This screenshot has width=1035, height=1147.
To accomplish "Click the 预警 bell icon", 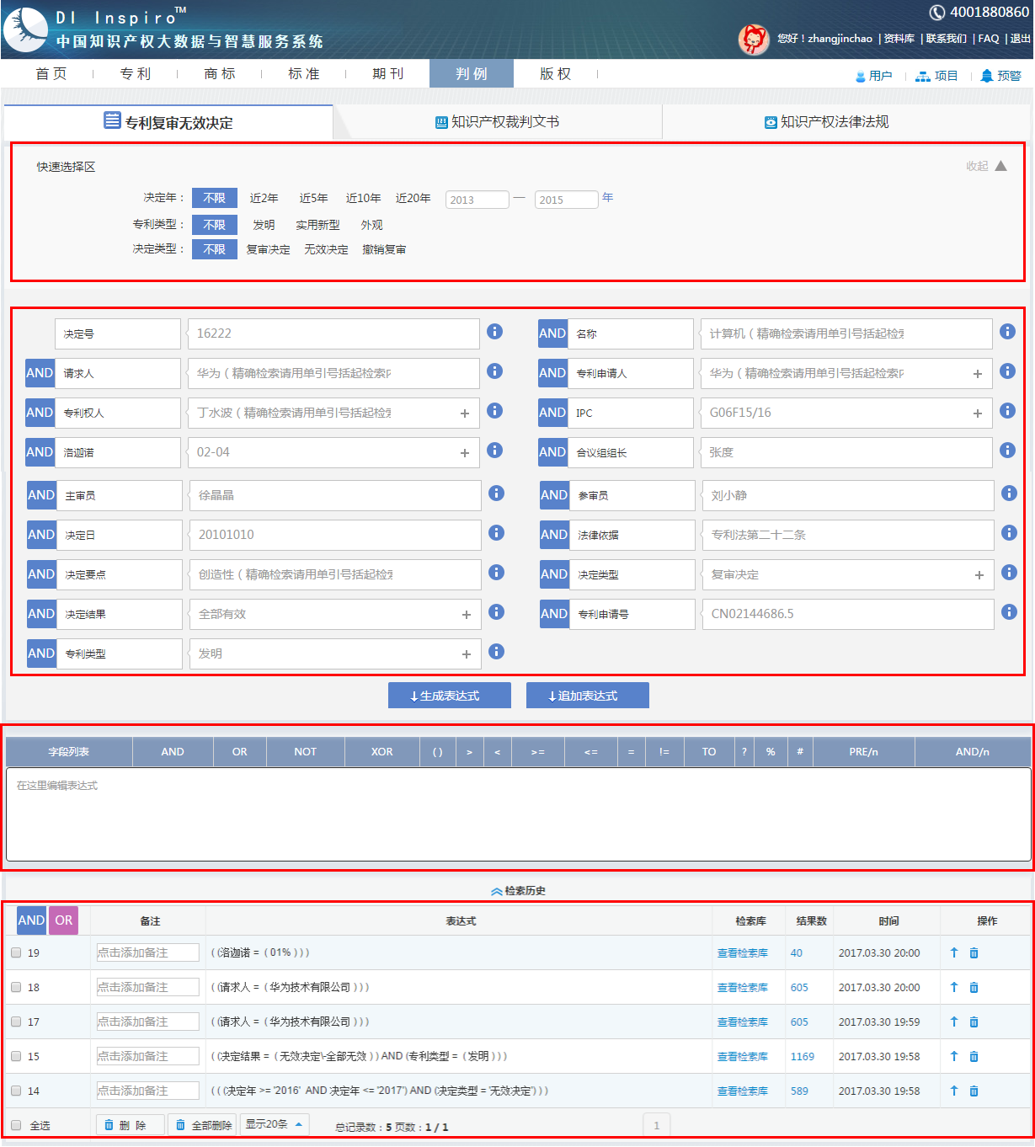I will (x=987, y=76).
